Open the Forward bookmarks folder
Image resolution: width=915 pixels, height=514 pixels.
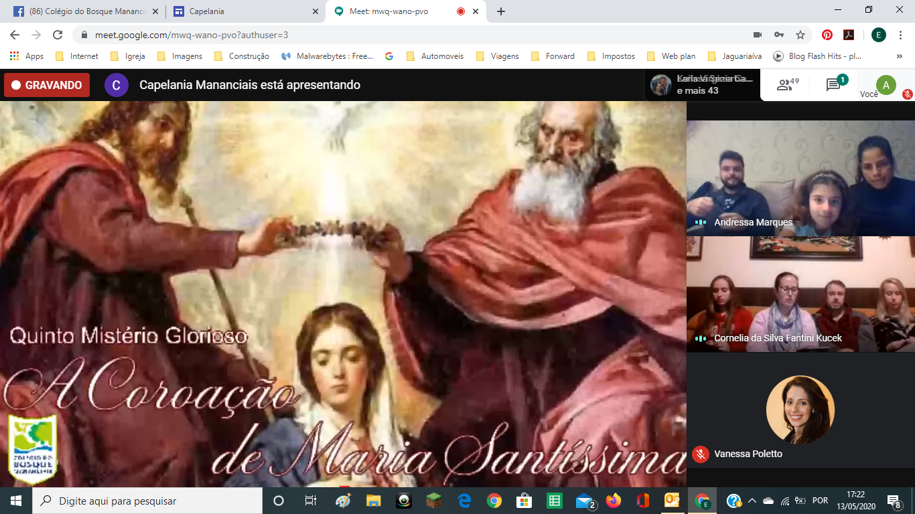(x=553, y=56)
